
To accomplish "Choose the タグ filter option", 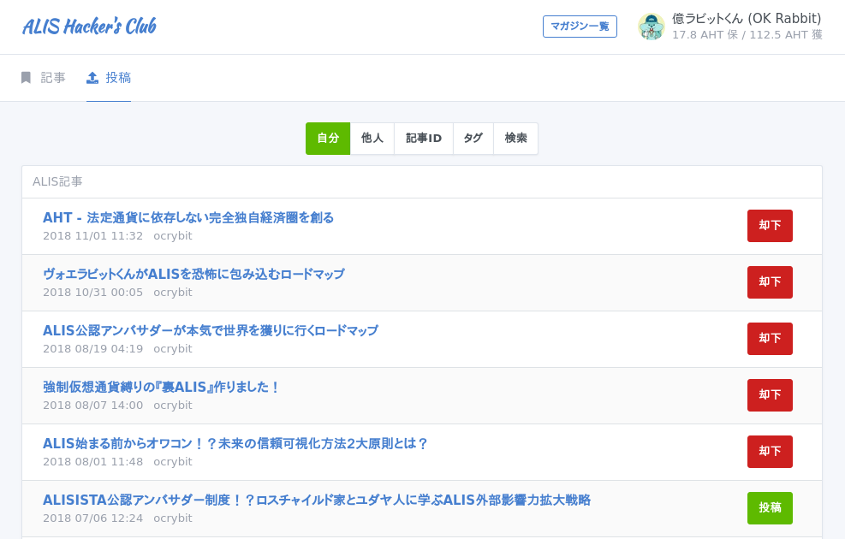I will coord(473,139).
